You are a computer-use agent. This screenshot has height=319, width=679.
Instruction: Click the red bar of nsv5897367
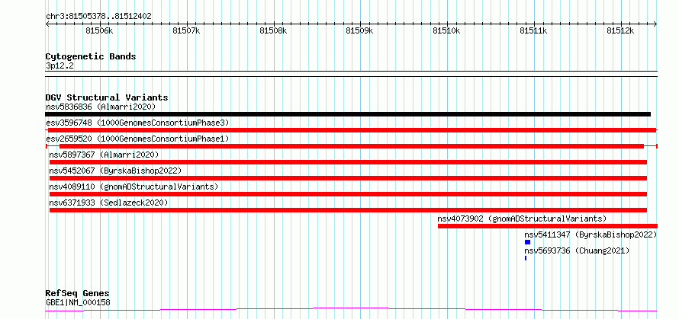pyautogui.click(x=348, y=162)
